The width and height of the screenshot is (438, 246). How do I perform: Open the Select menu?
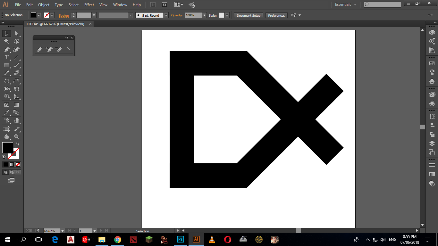tap(73, 5)
